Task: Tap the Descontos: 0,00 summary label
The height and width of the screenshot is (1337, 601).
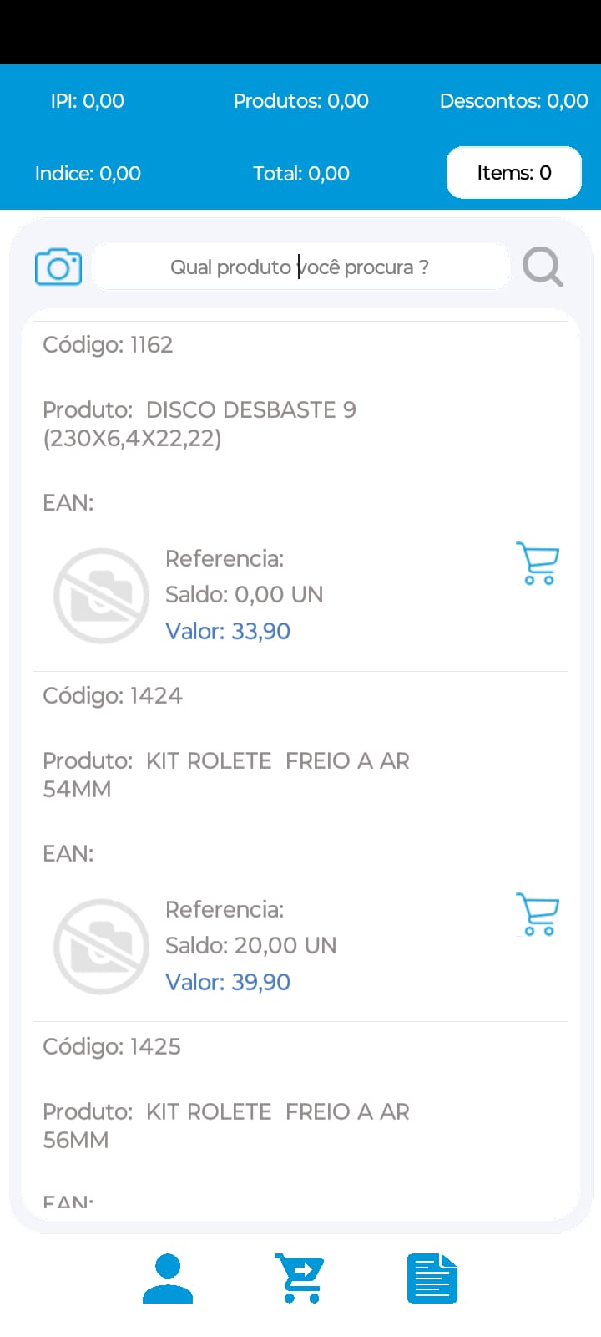Action: (514, 101)
